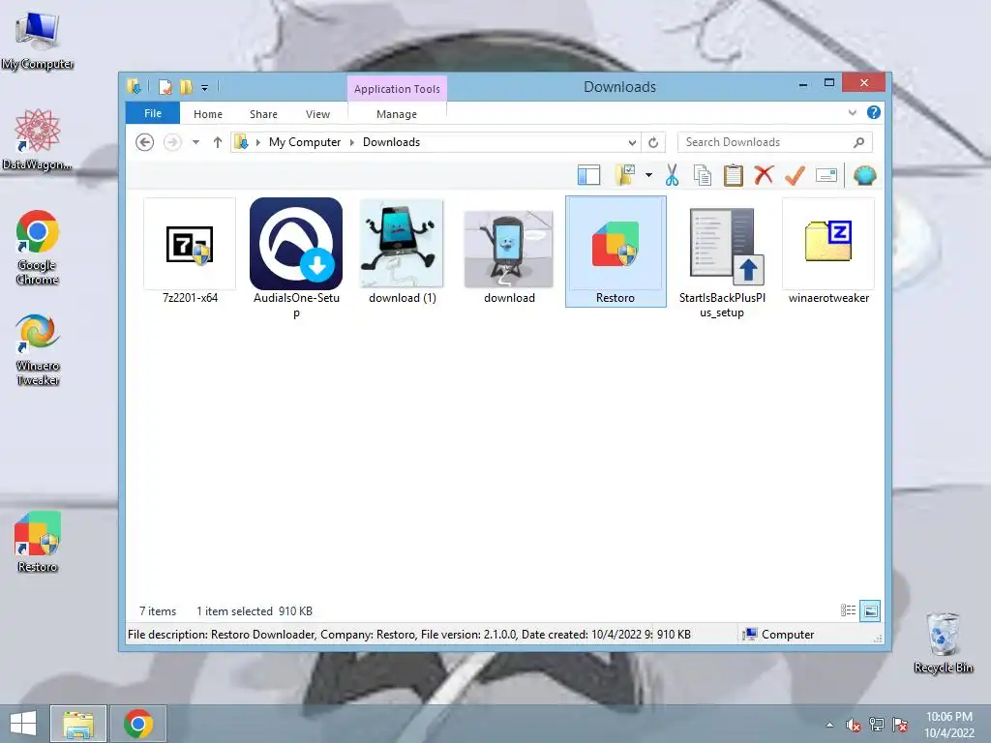Switch to large icons view
991x743 pixels.
[x=870, y=610]
